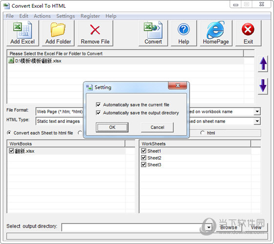
Task: Expand the workbook name naming dropdown
Action: tap(257, 111)
